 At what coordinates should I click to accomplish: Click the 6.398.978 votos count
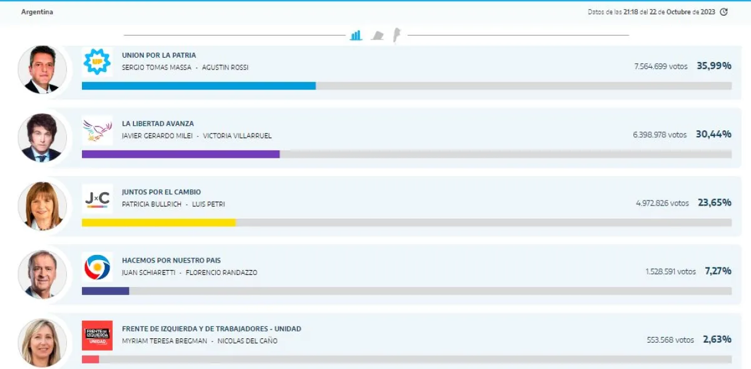click(660, 134)
